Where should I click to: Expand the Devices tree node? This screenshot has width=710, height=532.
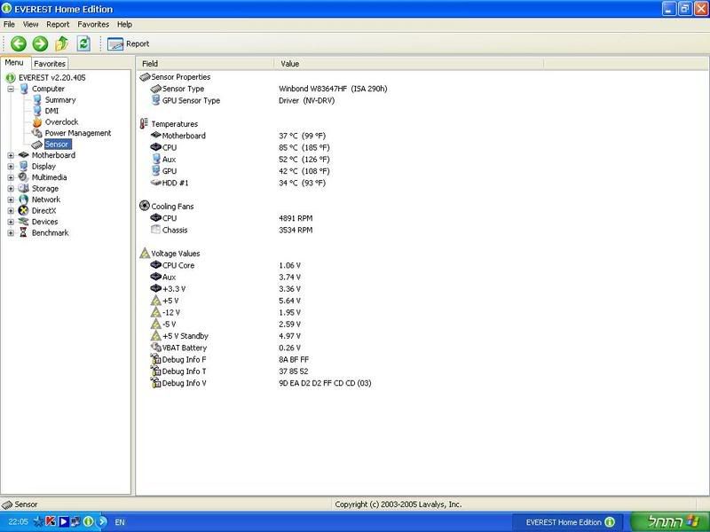click(11, 223)
